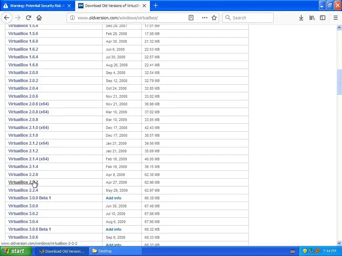Screen dimensions: 342x256
Task: Open VirtualBox 2.1.2 (x64) link
Action: 29,143
